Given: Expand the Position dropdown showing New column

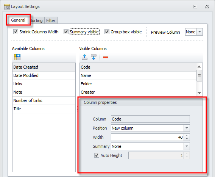Looking at the screenshot, I should (187, 128).
